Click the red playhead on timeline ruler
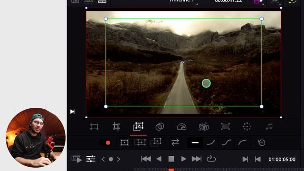 [171, 170]
